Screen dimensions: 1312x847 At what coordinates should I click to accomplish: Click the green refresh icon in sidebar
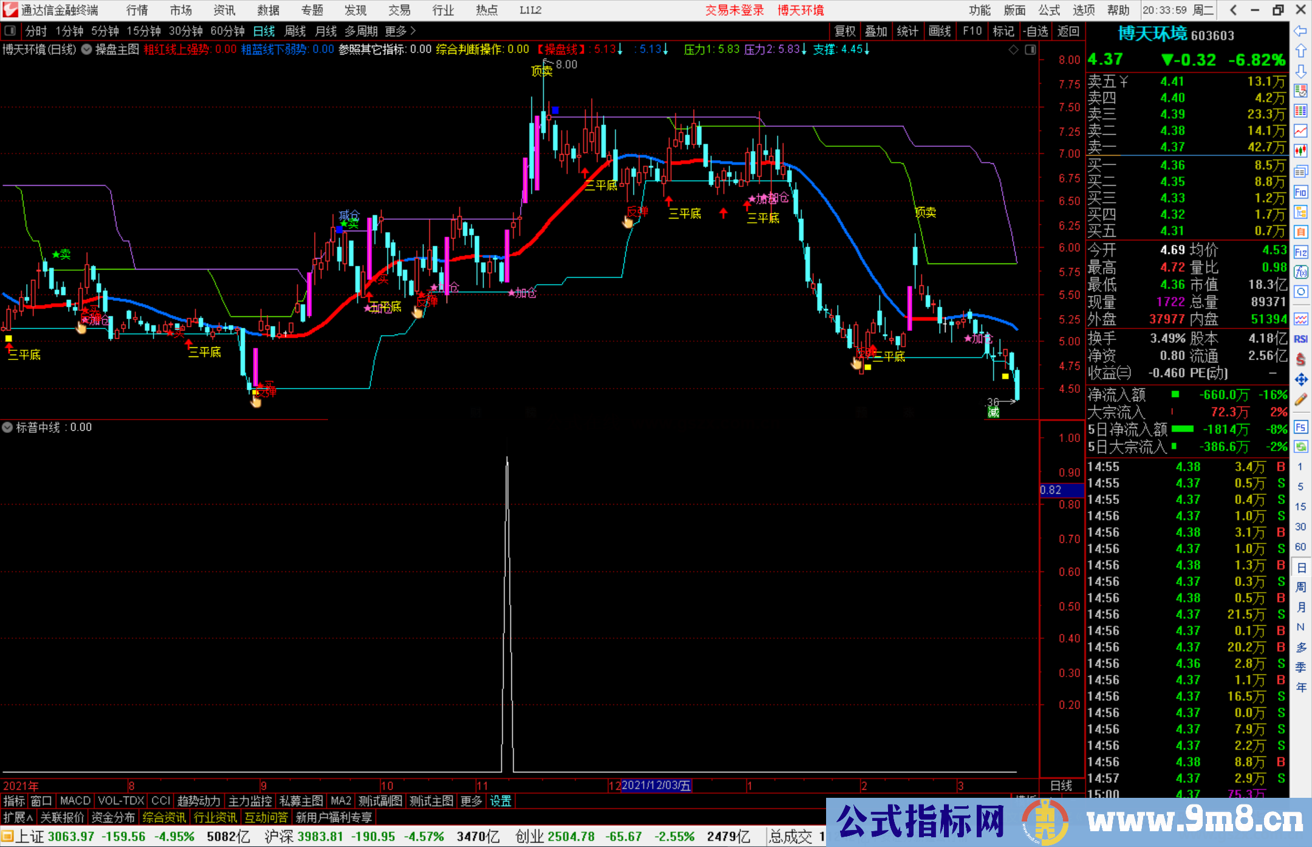click(x=1300, y=447)
